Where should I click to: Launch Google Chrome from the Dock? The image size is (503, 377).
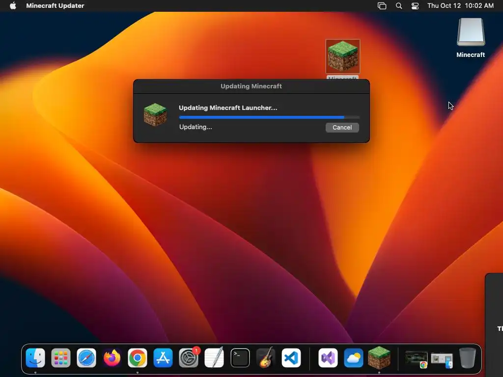click(138, 358)
